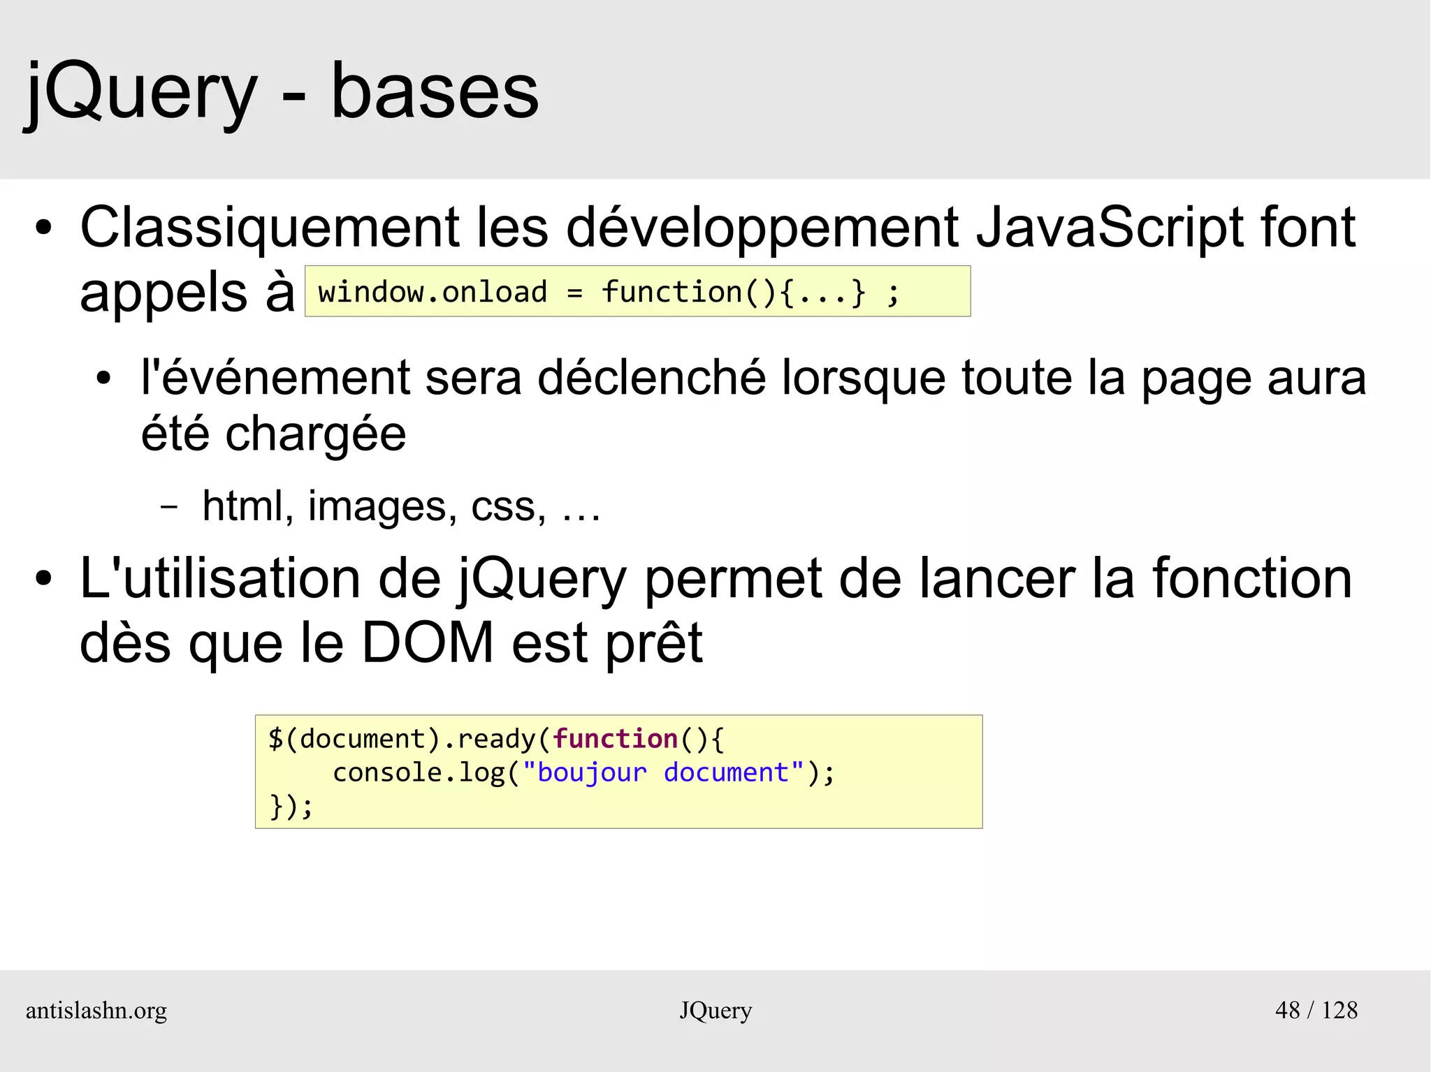
Task: Click the line "L'utilisation de jQuery permet de lancer la fonction"
Action: click(x=716, y=579)
